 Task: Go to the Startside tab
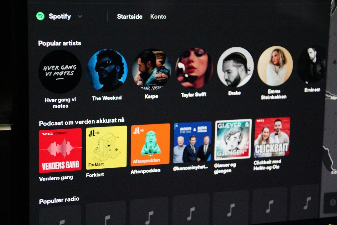click(130, 17)
